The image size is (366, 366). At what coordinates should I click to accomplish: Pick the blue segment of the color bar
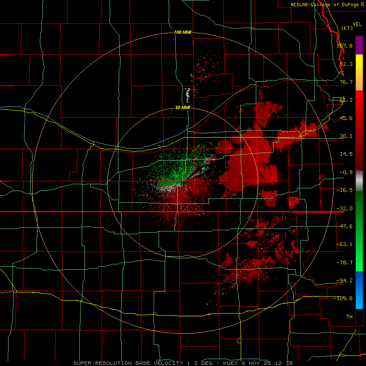click(359, 290)
